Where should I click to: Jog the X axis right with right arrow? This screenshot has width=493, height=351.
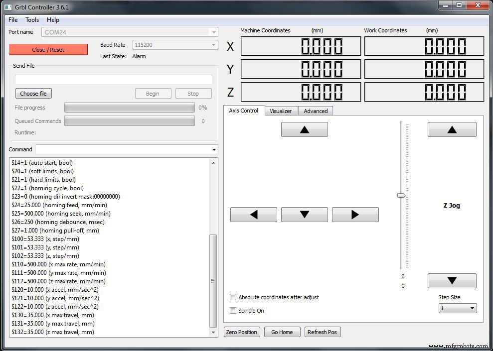point(355,214)
